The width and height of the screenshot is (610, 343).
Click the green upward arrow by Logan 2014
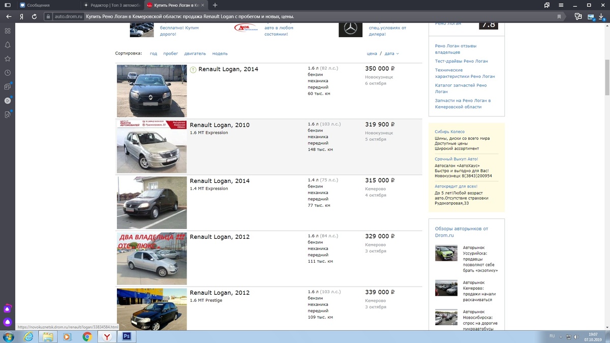[x=193, y=70]
